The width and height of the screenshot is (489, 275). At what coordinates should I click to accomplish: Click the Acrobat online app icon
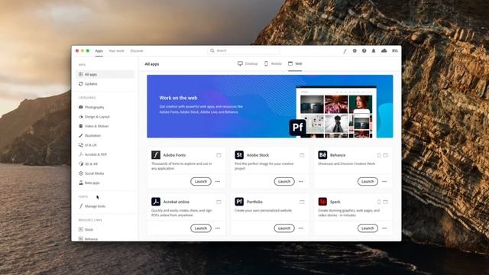pos(156,202)
